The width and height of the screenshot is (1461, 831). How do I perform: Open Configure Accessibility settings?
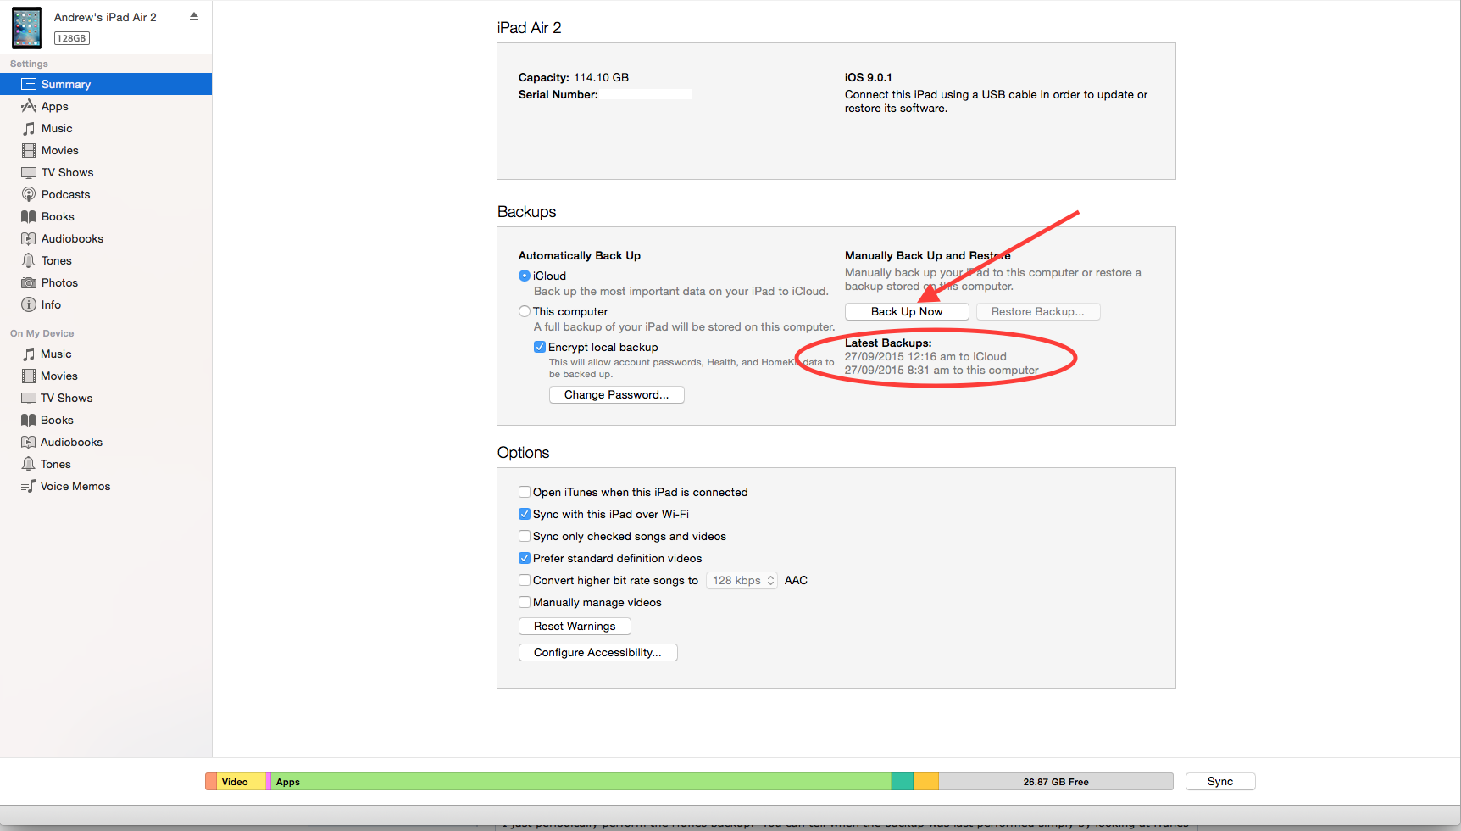click(x=597, y=652)
